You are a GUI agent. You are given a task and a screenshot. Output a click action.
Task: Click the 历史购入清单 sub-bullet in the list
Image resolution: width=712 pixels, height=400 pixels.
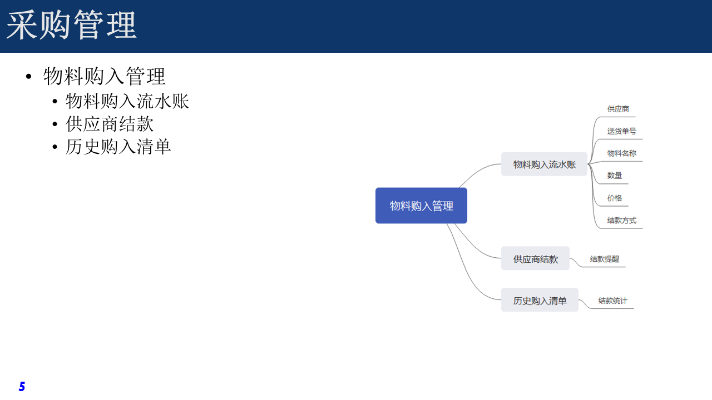pos(118,146)
